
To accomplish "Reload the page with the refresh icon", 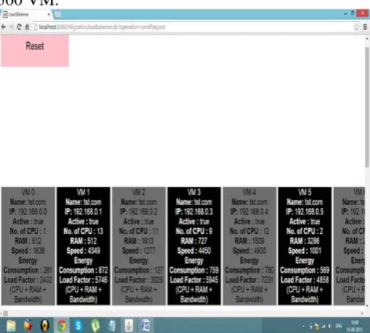I will [19, 27].
